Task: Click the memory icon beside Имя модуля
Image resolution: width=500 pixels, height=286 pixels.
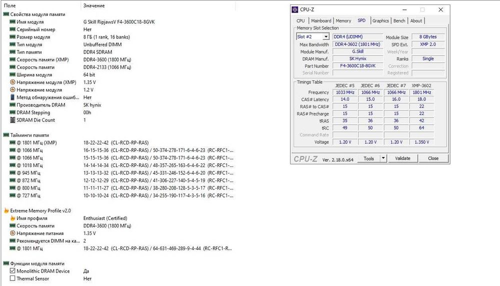Action: (12, 21)
